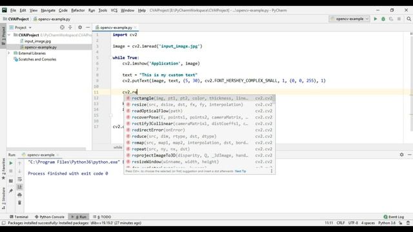This screenshot has height=232, width=413.
Task: Open options dots in autocomplete popup
Action: (x=272, y=171)
